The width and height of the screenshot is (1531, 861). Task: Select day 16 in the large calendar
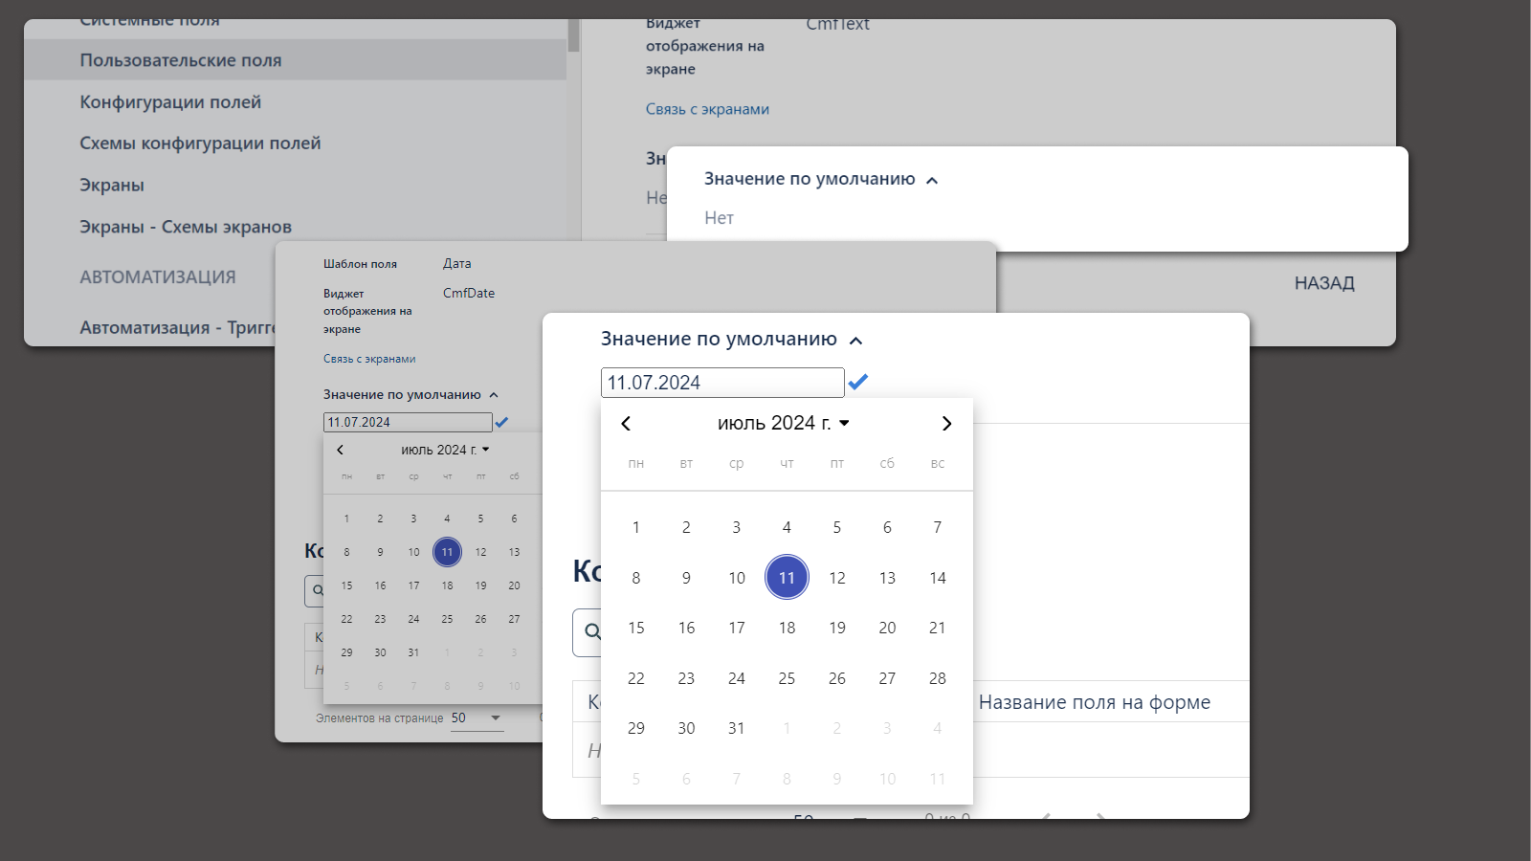686,628
